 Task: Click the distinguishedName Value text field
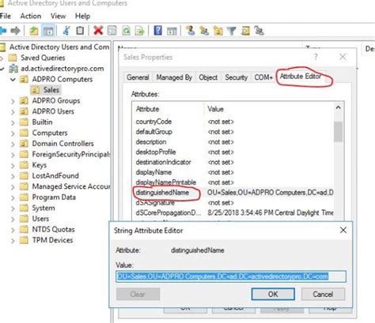(x=231, y=276)
